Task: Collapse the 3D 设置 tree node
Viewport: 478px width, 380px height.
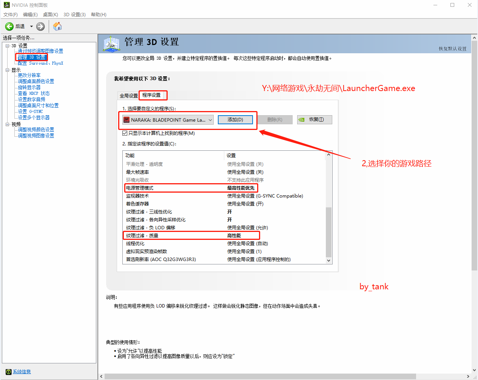Action: click(x=8, y=46)
